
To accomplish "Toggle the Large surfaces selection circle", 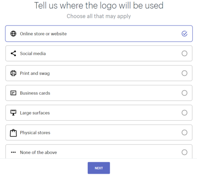I will 184,113.
